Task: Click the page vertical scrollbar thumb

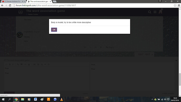Action: (180, 80)
